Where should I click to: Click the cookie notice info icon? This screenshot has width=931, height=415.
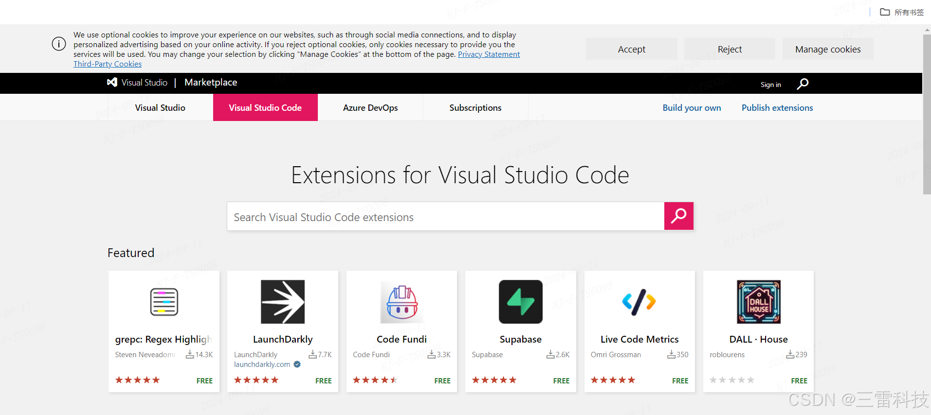click(x=59, y=44)
